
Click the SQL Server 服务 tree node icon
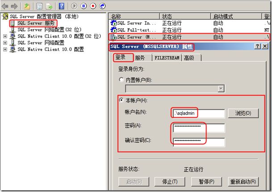[x=13, y=23]
